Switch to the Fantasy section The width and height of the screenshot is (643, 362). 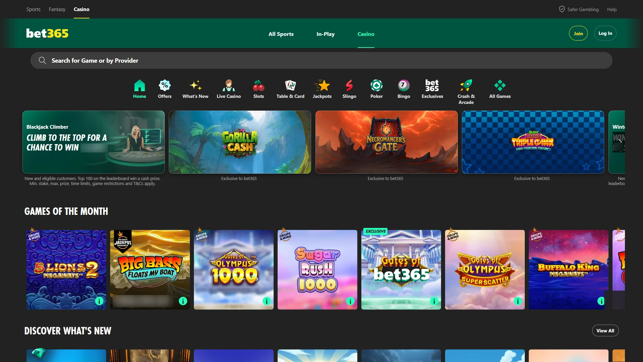[x=57, y=9]
